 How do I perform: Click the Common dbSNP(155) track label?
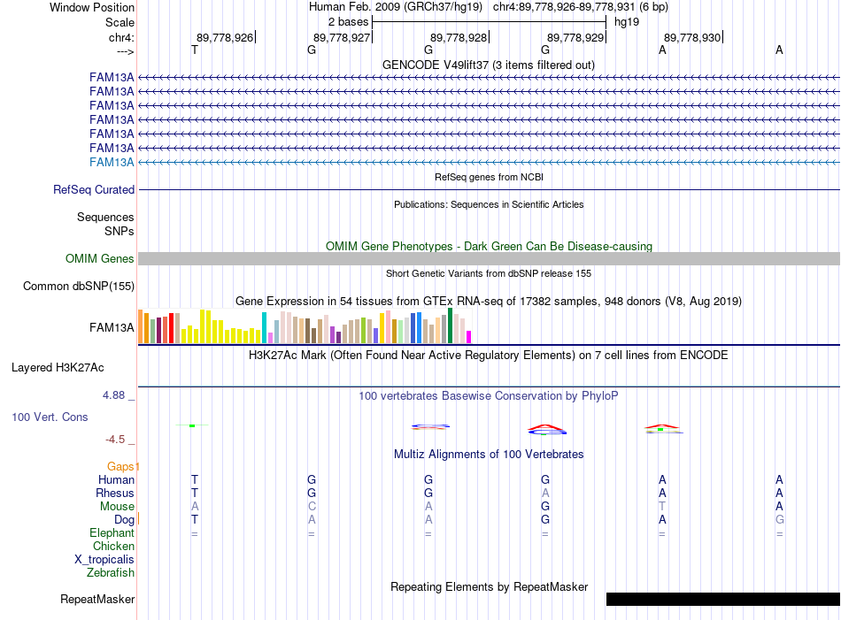pyautogui.click(x=79, y=287)
